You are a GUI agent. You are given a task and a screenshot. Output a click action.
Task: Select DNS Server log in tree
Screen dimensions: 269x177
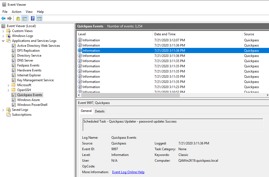[x=25, y=60]
